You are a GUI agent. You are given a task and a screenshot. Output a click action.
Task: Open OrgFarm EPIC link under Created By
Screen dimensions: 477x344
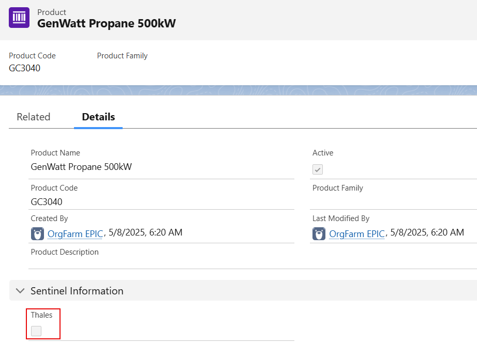click(76, 233)
